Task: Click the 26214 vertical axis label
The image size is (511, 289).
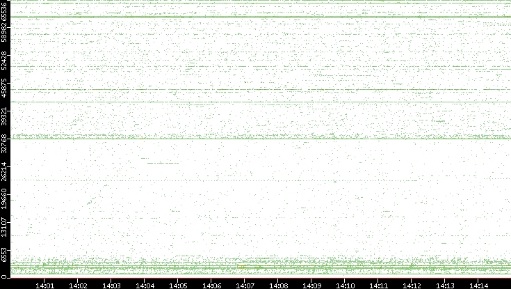Action: tap(6, 171)
